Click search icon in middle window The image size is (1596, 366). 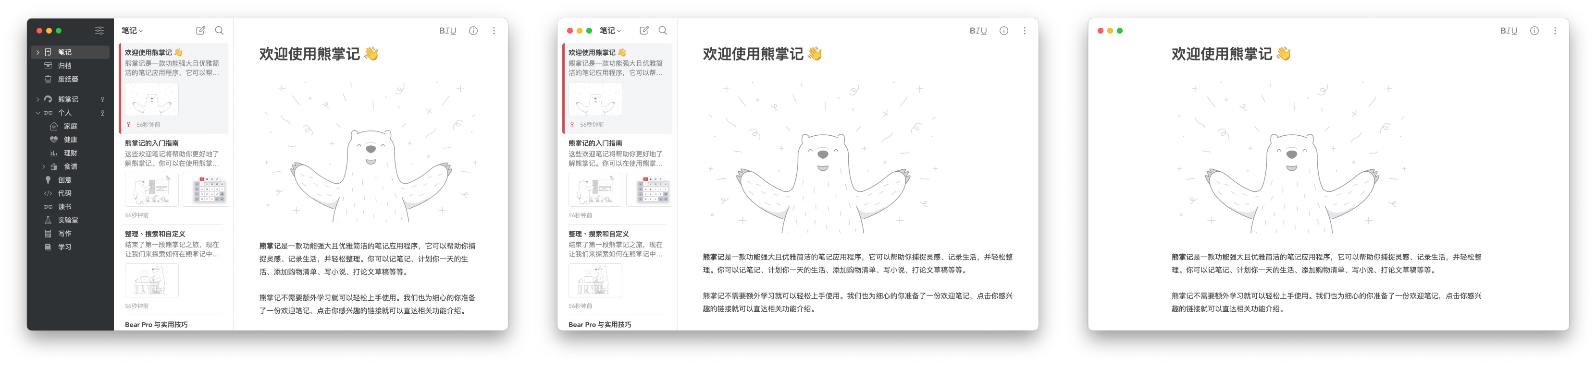(x=662, y=30)
